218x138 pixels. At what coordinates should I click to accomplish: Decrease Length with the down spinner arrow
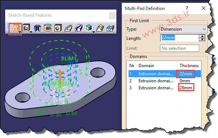[x=202, y=39]
